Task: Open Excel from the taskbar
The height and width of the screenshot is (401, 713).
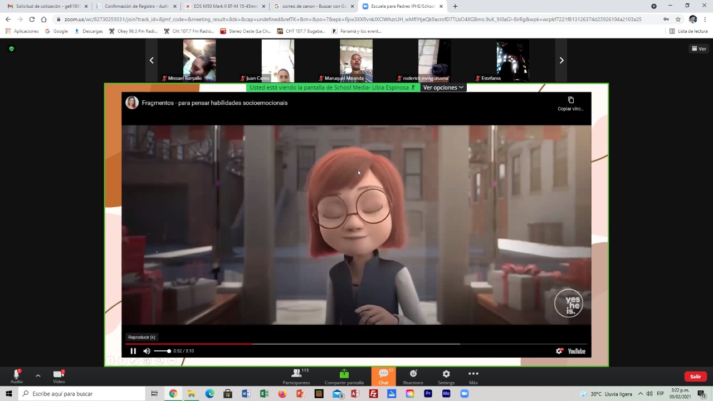Action: click(264, 394)
